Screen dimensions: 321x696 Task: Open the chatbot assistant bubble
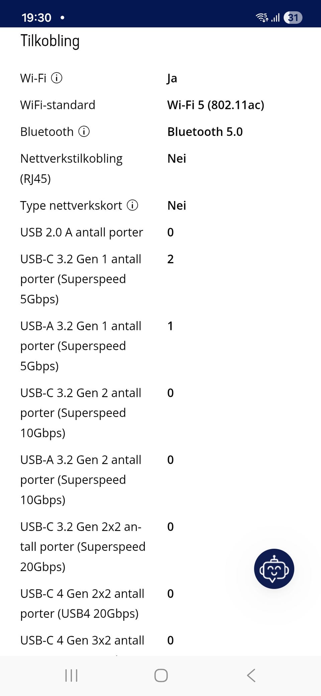pos(274,569)
